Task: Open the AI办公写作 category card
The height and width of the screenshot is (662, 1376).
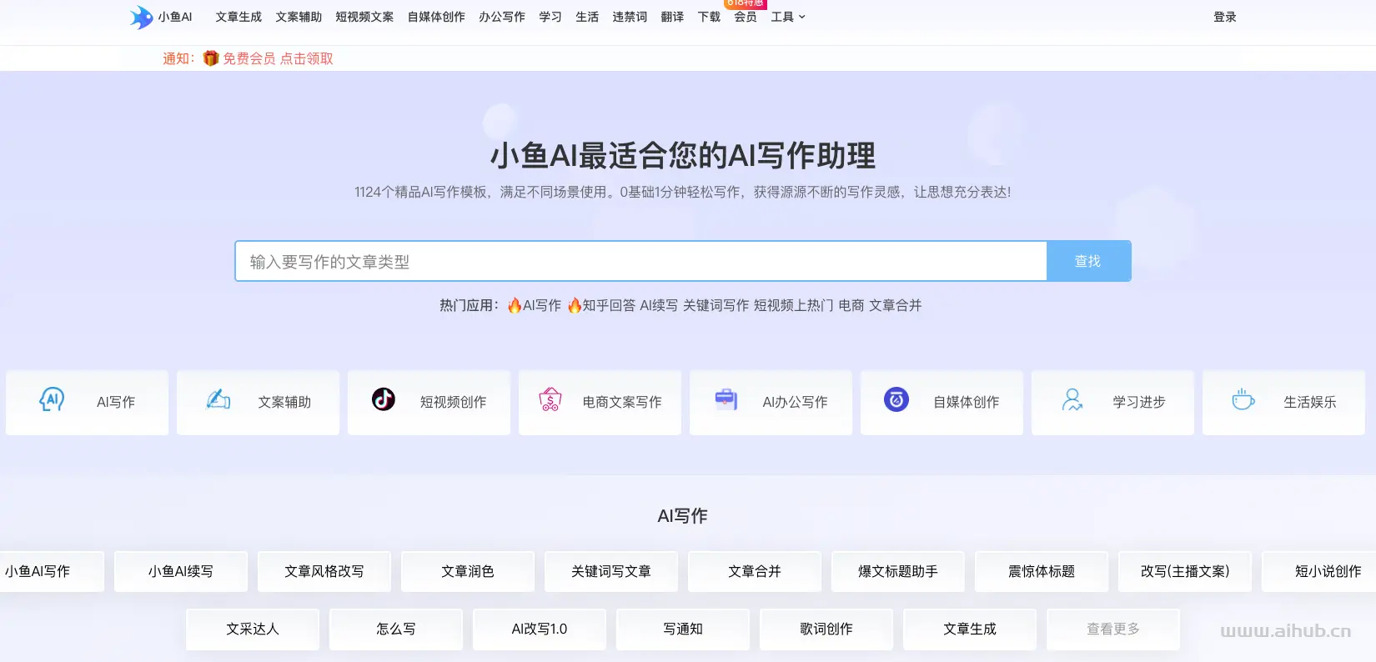Action: point(771,402)
